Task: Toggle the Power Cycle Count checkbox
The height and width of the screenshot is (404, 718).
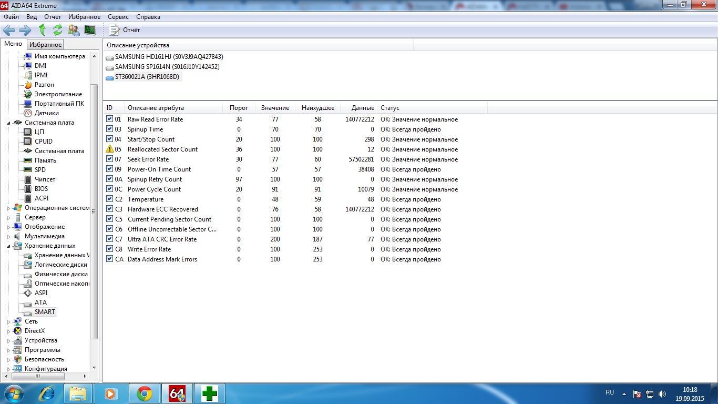Action: tap(109, 189)
